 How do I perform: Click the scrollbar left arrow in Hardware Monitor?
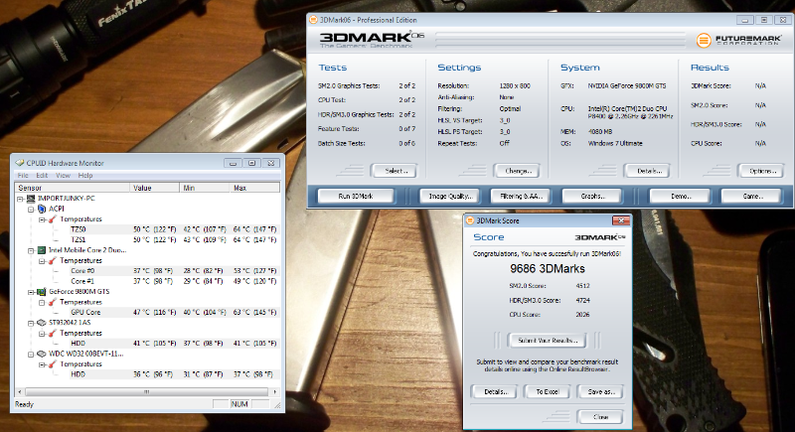coord(20,391)
